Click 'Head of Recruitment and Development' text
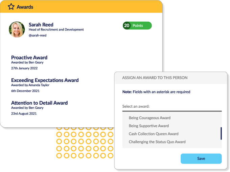230x172 pixels. click(56, 29)
